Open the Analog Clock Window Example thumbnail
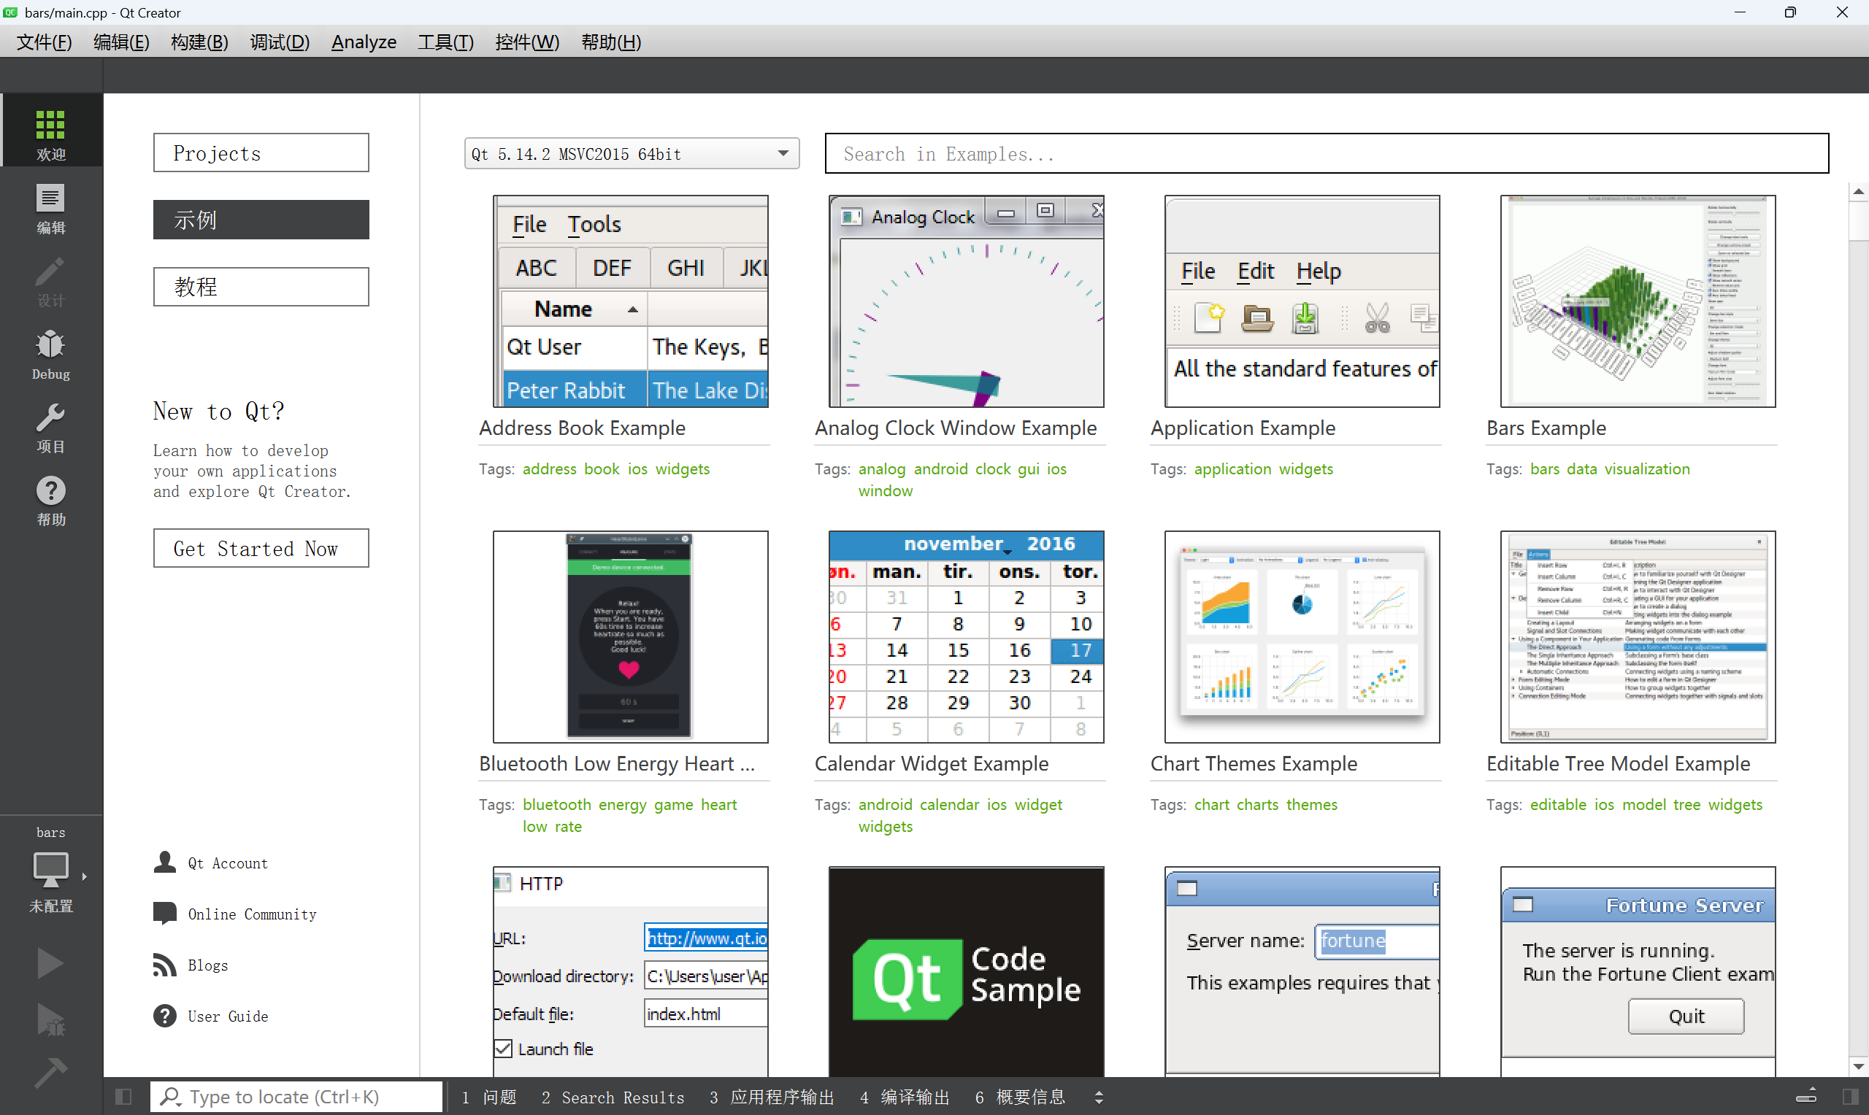Image resolution: width=1869 pixels, height=1115 pixels. (x=966, y=301)
